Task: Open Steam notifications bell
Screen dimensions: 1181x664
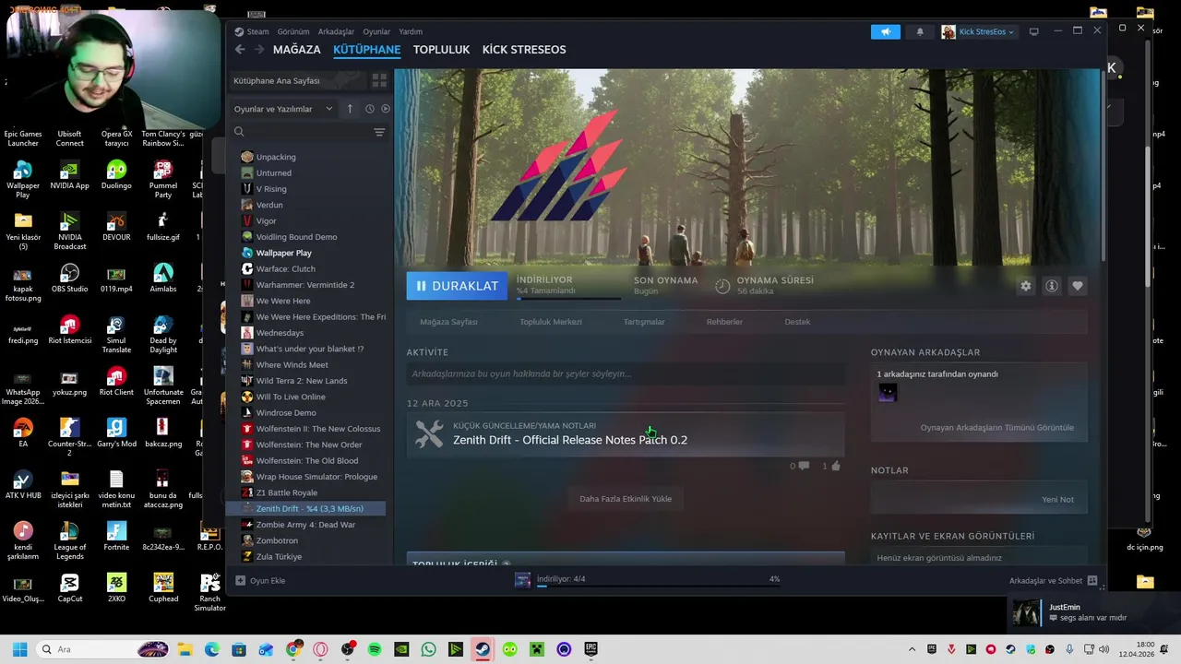Action: tap(920, 31)
